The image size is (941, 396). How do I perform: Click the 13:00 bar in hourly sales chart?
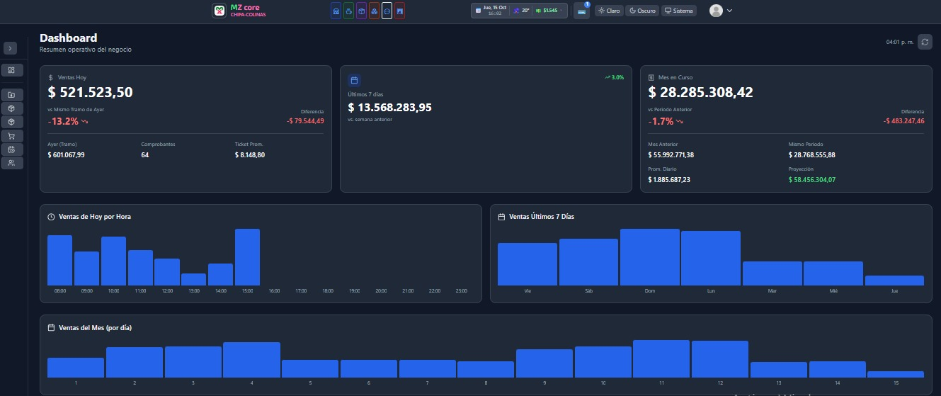(x=194, y=279)
